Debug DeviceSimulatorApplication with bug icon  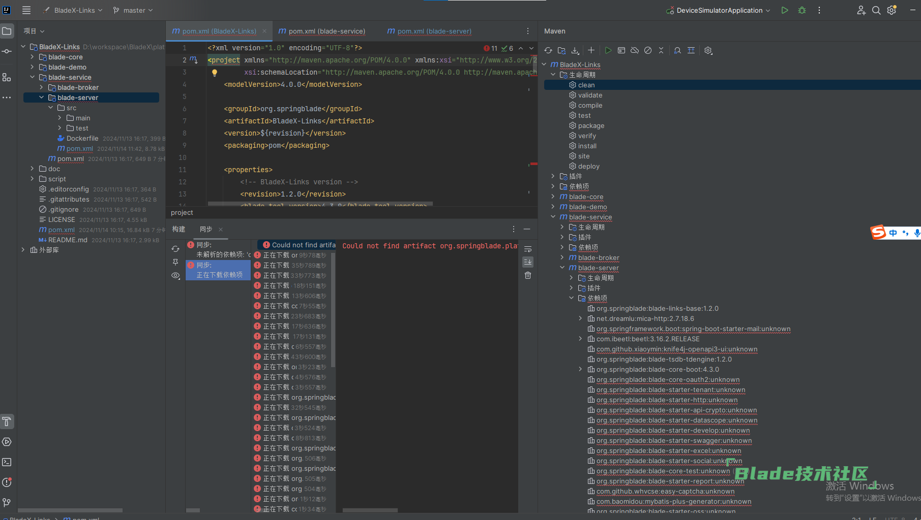[802, 10]
